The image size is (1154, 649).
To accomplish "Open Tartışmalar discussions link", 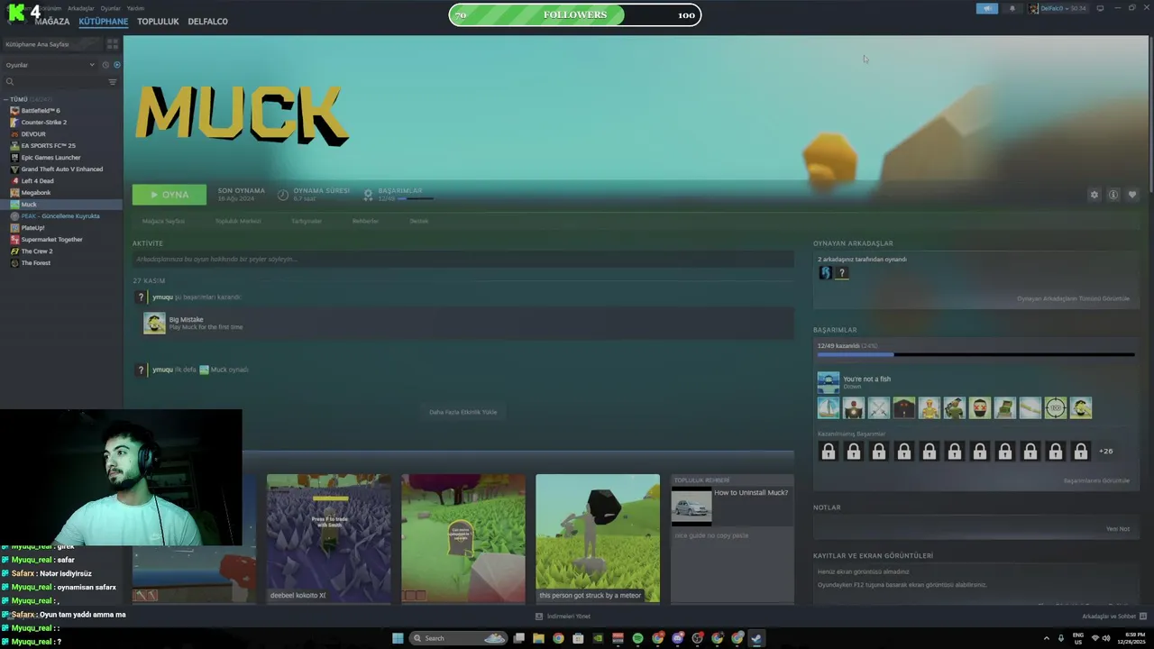I will point(307,221).
